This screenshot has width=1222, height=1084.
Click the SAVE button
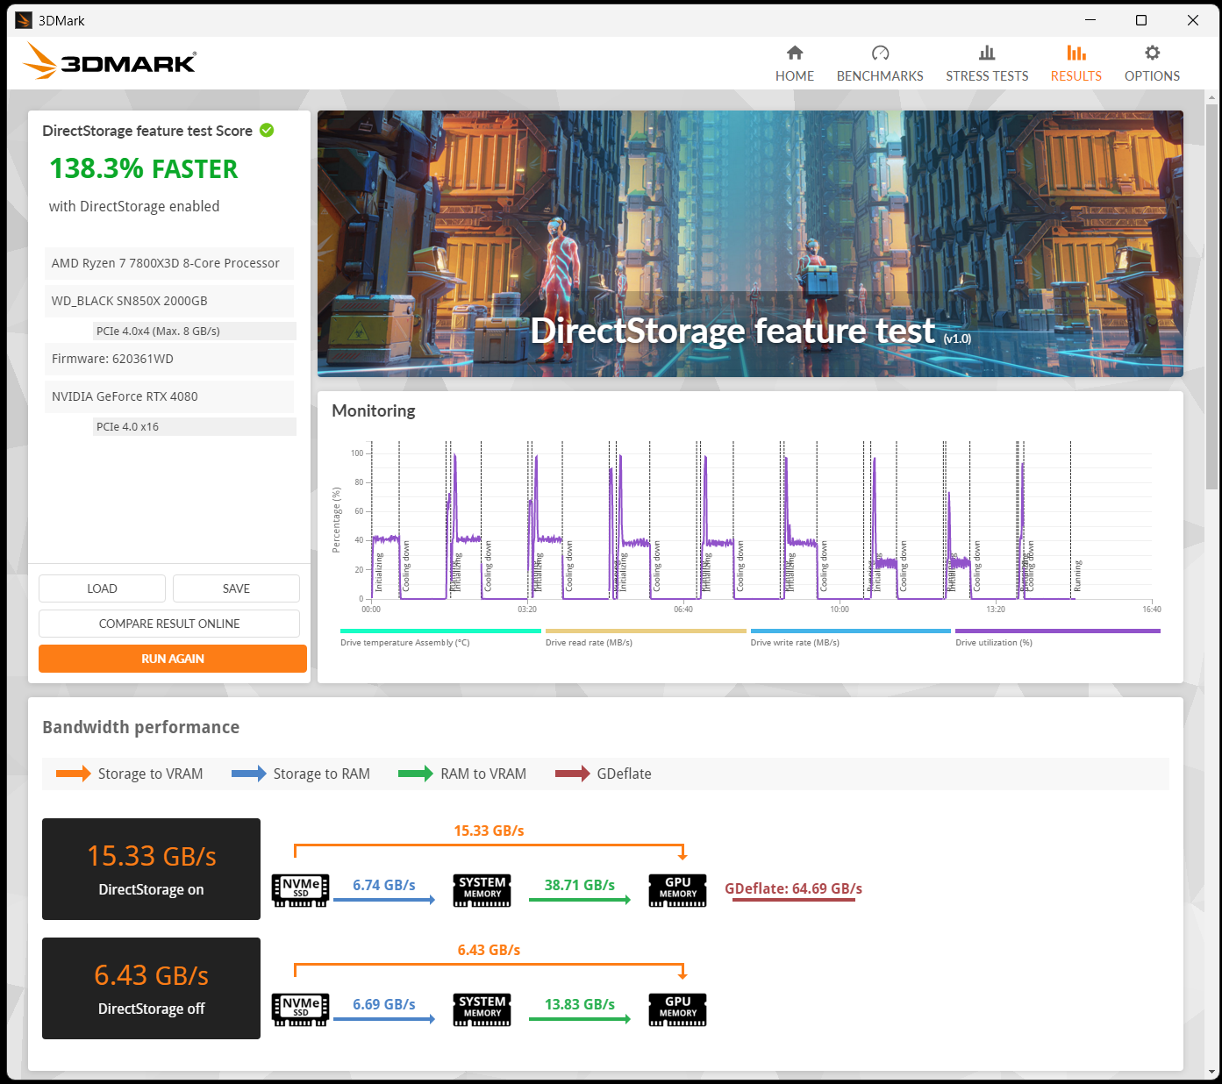point(236,588)
